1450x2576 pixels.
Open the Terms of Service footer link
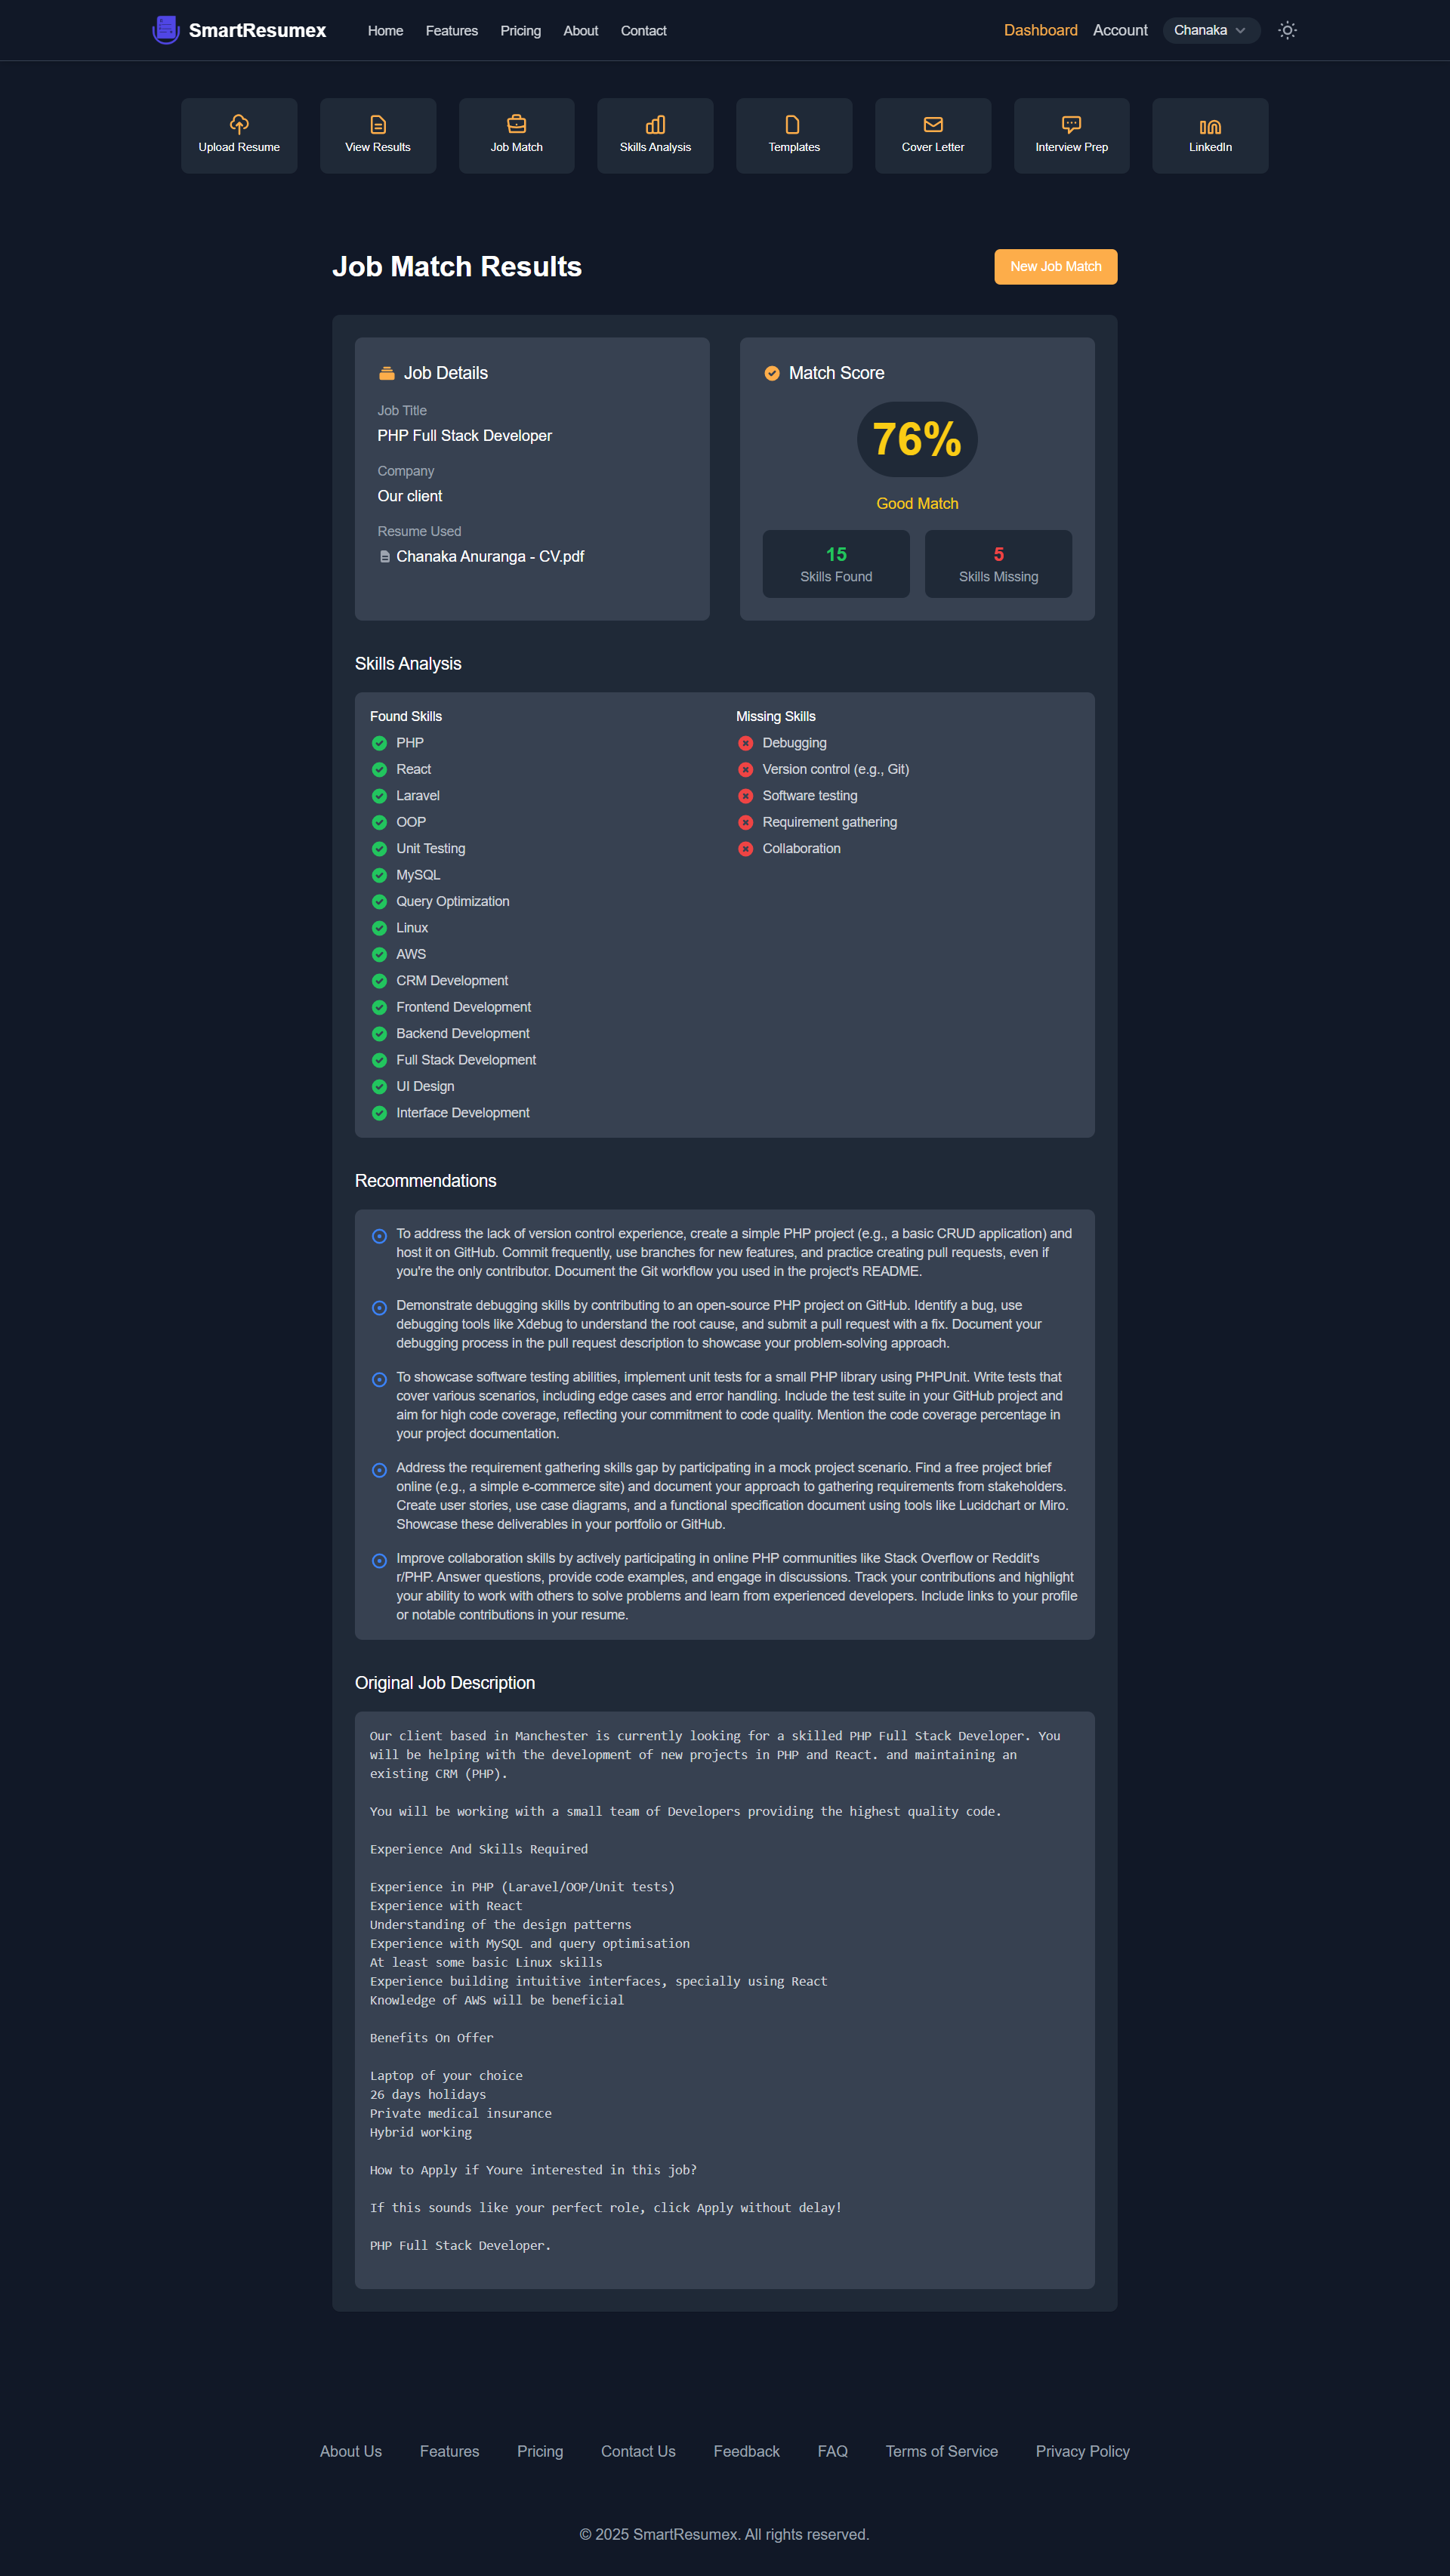coord(941,2451)
